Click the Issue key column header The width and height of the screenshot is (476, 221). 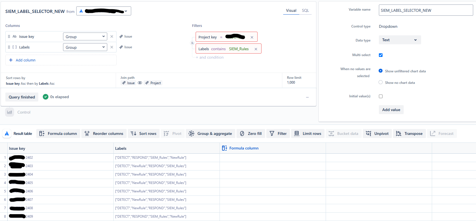[61, 148]
